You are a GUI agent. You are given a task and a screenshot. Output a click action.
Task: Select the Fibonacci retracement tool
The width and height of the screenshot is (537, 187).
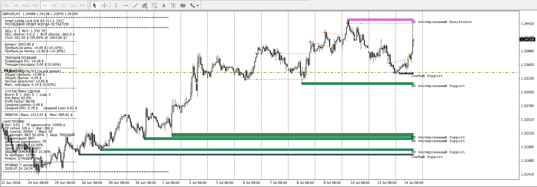click(154, 5)
